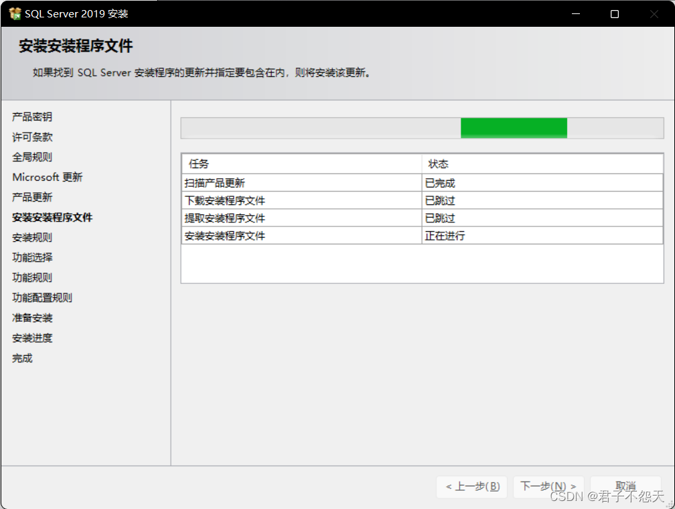The width and height of the screenshot is (675, 509).
Task: Click the 安装安装程序文件 task cell in table
Action: pos(302,236)
